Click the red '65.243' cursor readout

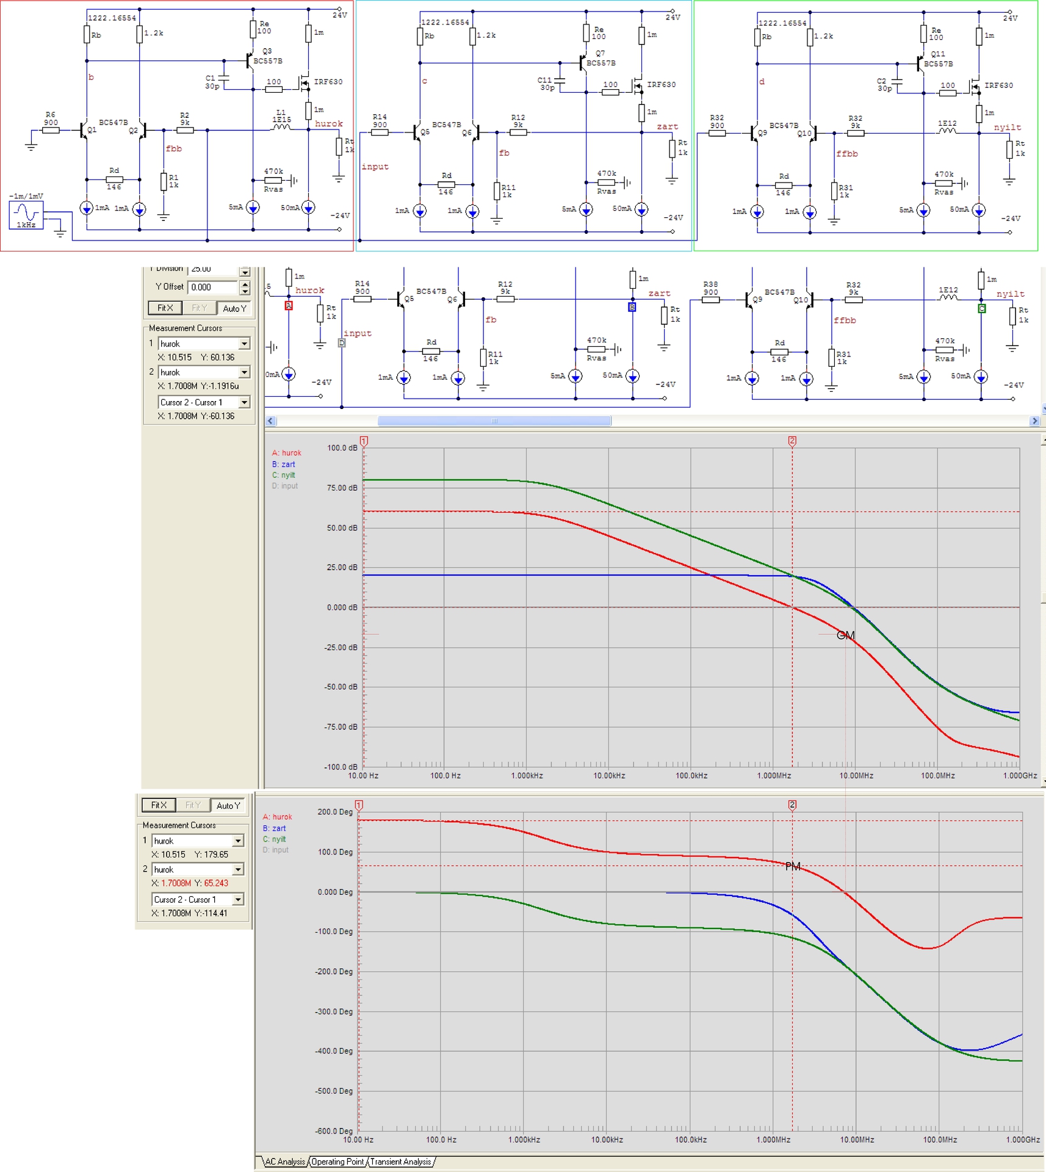pyautogui.click(x=216, y=883)
